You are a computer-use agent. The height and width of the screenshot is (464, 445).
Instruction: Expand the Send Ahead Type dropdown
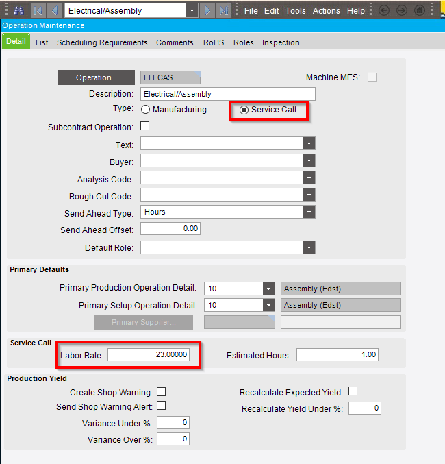(x=309, y=212)
